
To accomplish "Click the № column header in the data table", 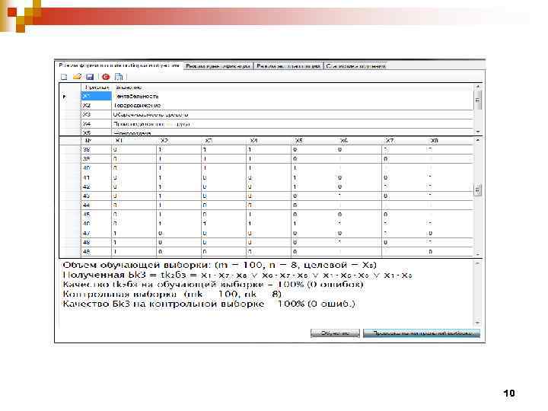I will click(96, 141).
